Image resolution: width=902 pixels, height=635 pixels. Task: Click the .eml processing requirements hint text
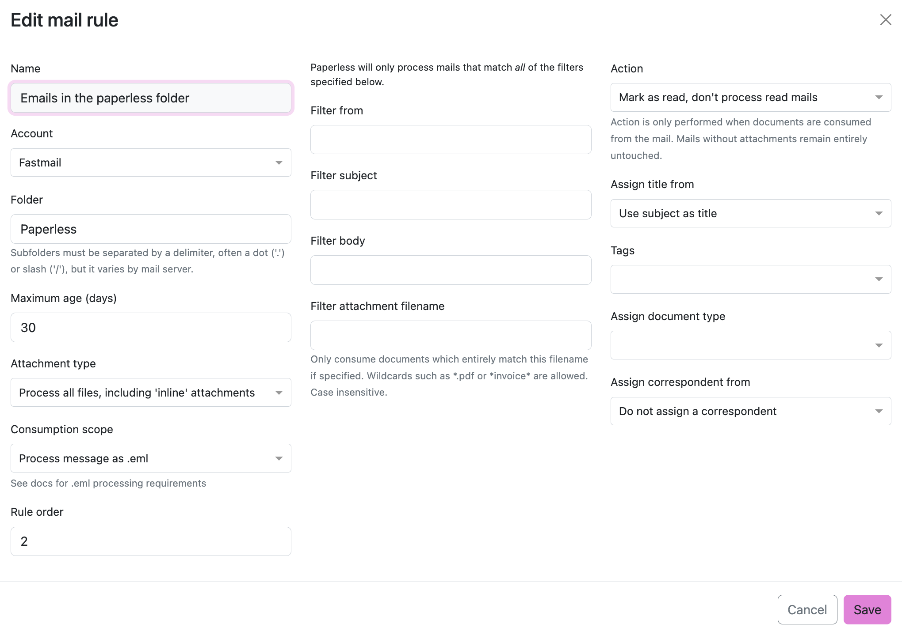pos(108,484)
